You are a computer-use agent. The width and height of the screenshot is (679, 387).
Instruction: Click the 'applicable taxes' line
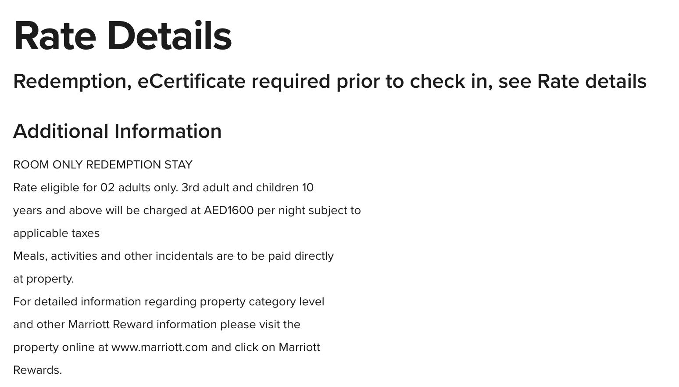click(x=56, y=233)
